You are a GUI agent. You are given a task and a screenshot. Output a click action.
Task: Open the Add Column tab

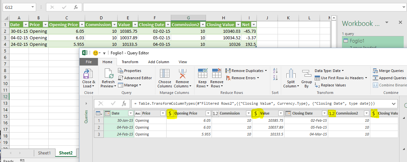point(159,62)
